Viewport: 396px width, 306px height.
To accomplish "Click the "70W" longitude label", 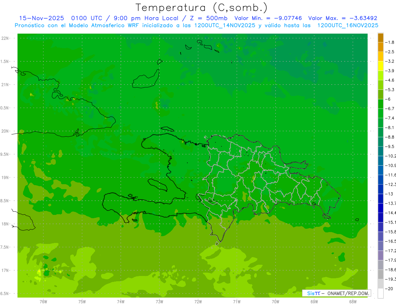I will (276, 302).
